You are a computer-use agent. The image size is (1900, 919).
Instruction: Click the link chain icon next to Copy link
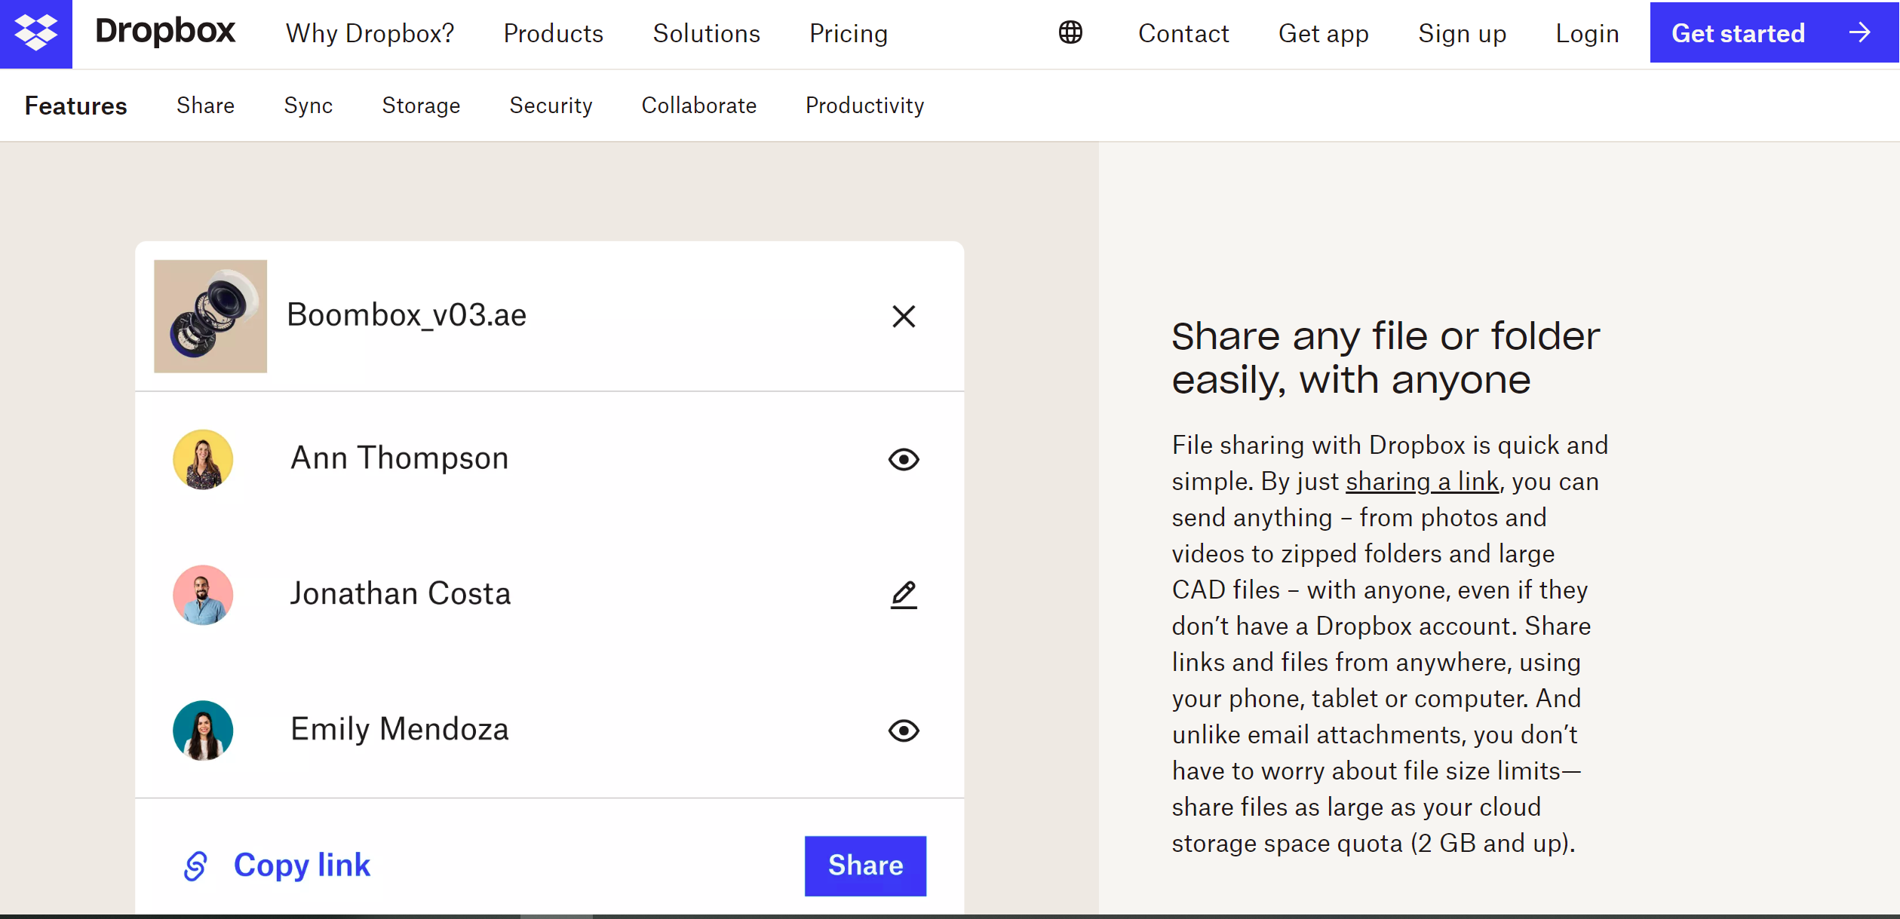tap(194, 865)
